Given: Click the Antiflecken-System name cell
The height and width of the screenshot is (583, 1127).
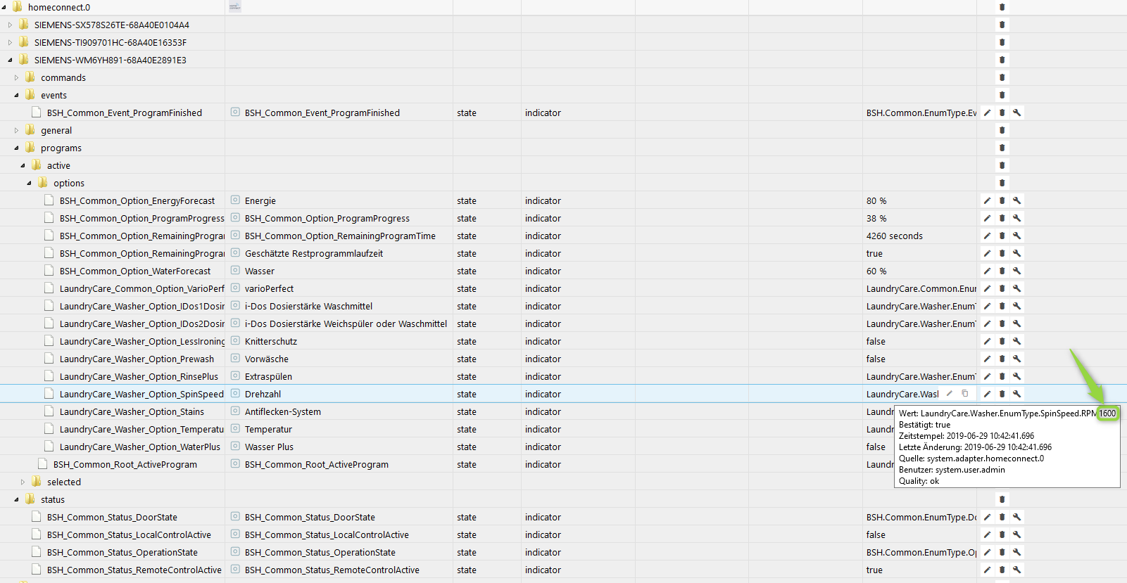Looking at the screenshot, I should point(283,411).
